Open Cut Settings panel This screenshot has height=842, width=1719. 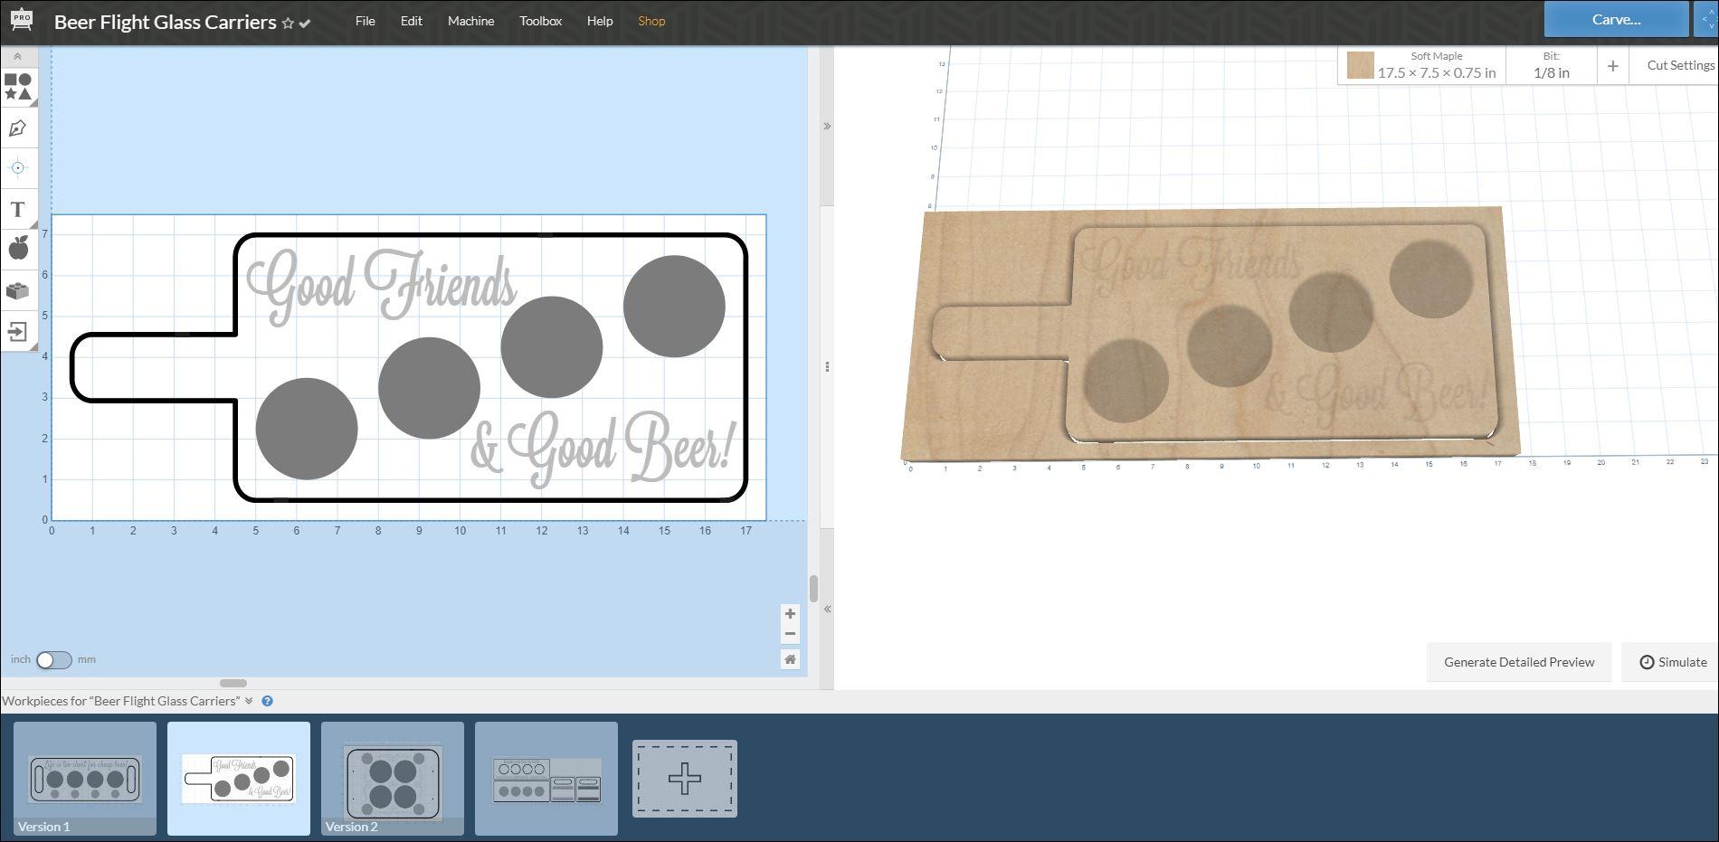pyautogui.click(x=1680, y=65)
